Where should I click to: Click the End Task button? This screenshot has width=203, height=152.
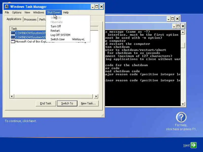[x=46, y=103]
